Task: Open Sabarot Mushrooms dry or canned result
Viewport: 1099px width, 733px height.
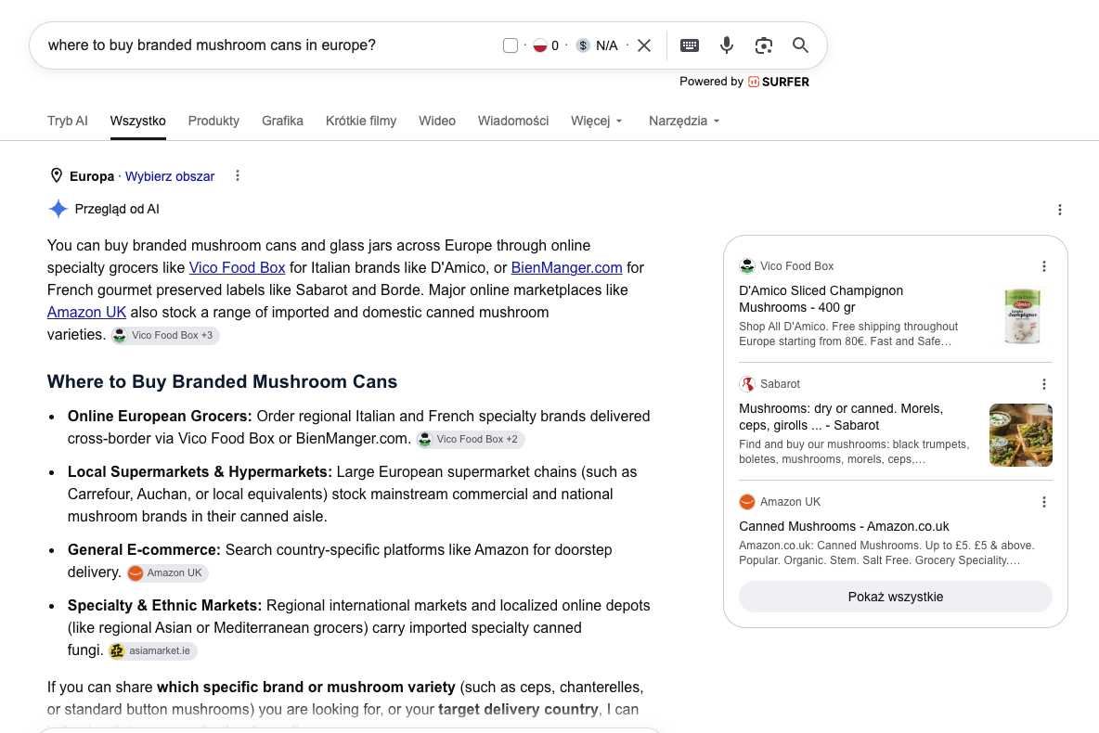Action: (x=841, y=417)
